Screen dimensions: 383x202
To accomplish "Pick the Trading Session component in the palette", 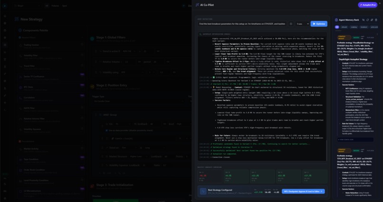I will [51, 46].
